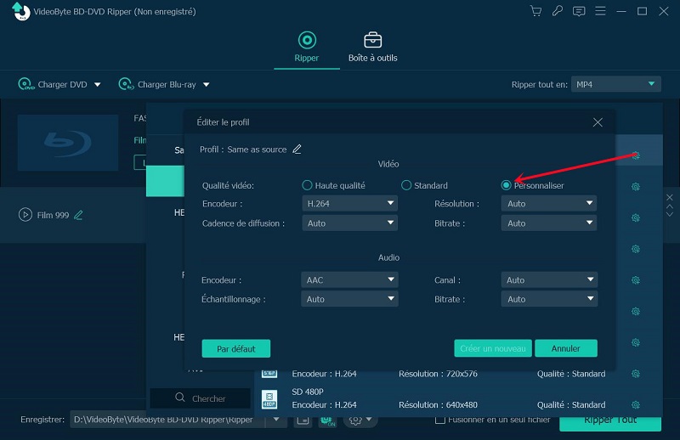680x440 pixels.
Task: Open the Ripper tout en MP4 dropdown
Action: [615, 84]
